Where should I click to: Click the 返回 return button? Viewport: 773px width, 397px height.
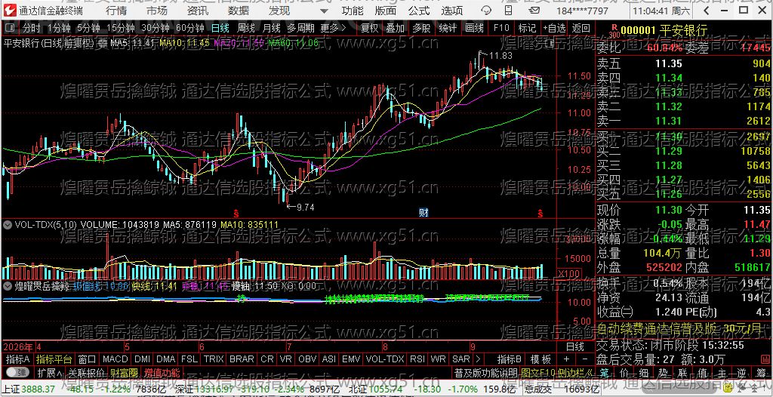tap(581, 28)
